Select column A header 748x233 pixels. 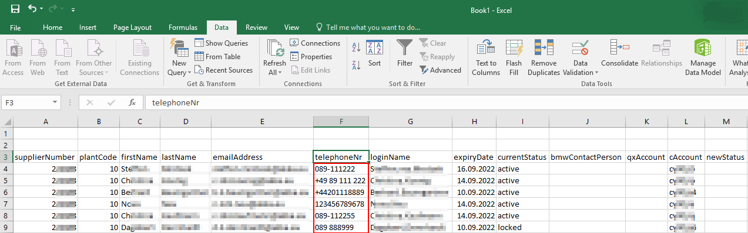pos(45,122)
